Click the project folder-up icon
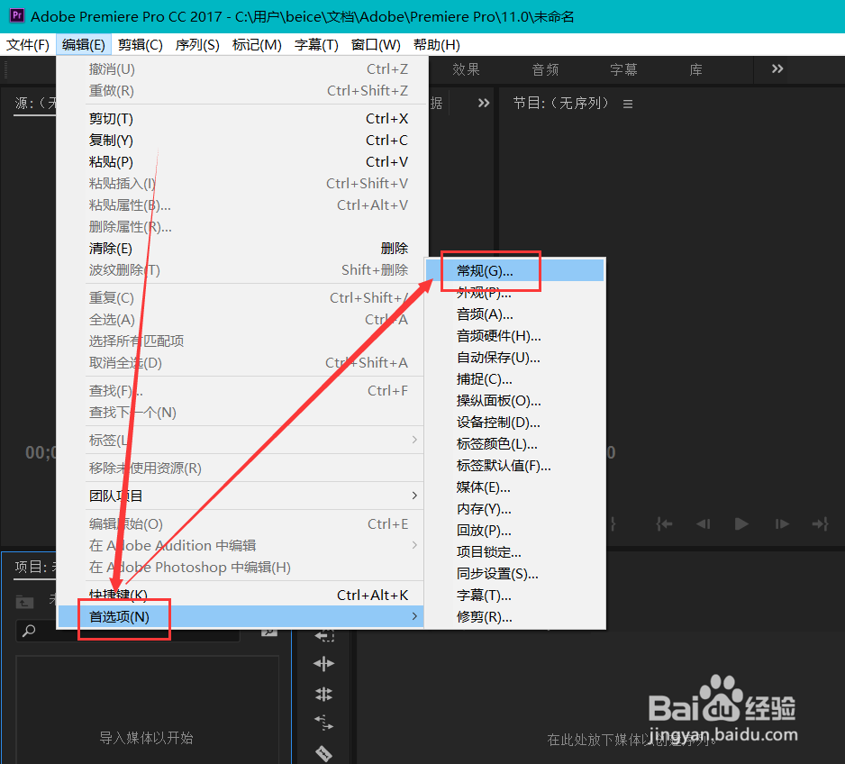Screen dimensions: 845x764 click(24, 602)
